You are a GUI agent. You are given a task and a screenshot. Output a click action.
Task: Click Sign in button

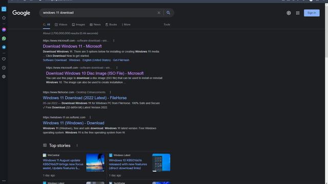[312, 13]
